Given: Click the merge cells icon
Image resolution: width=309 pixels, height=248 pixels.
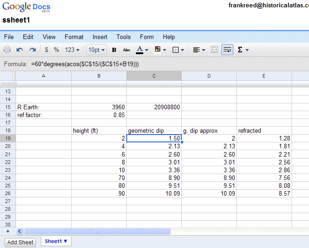Looking at the screenshot, I should coord(214,50).
